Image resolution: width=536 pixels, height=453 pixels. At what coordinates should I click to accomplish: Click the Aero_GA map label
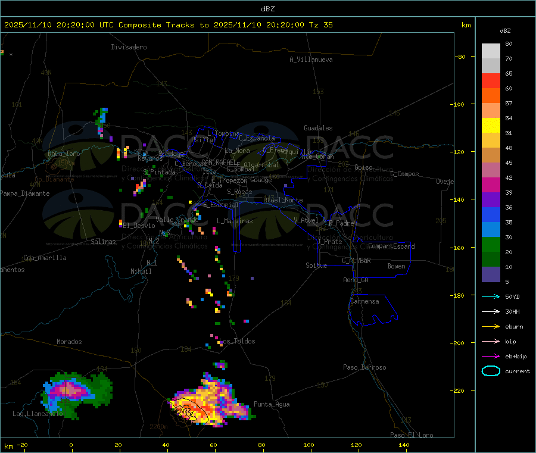tap(356, 280)
